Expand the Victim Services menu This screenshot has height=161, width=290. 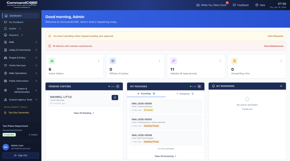point(20,65)
